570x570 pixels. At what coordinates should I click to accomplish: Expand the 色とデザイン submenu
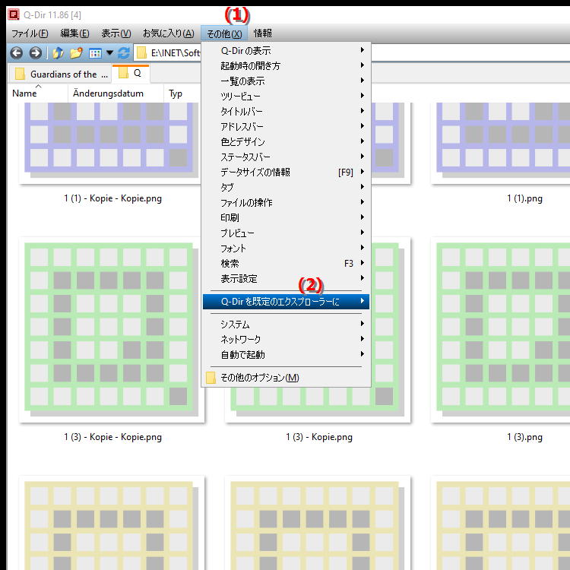[286, 142]
